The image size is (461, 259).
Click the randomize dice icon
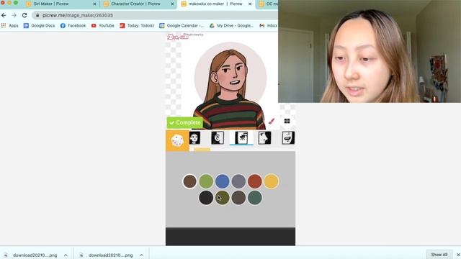coord(177,141)
